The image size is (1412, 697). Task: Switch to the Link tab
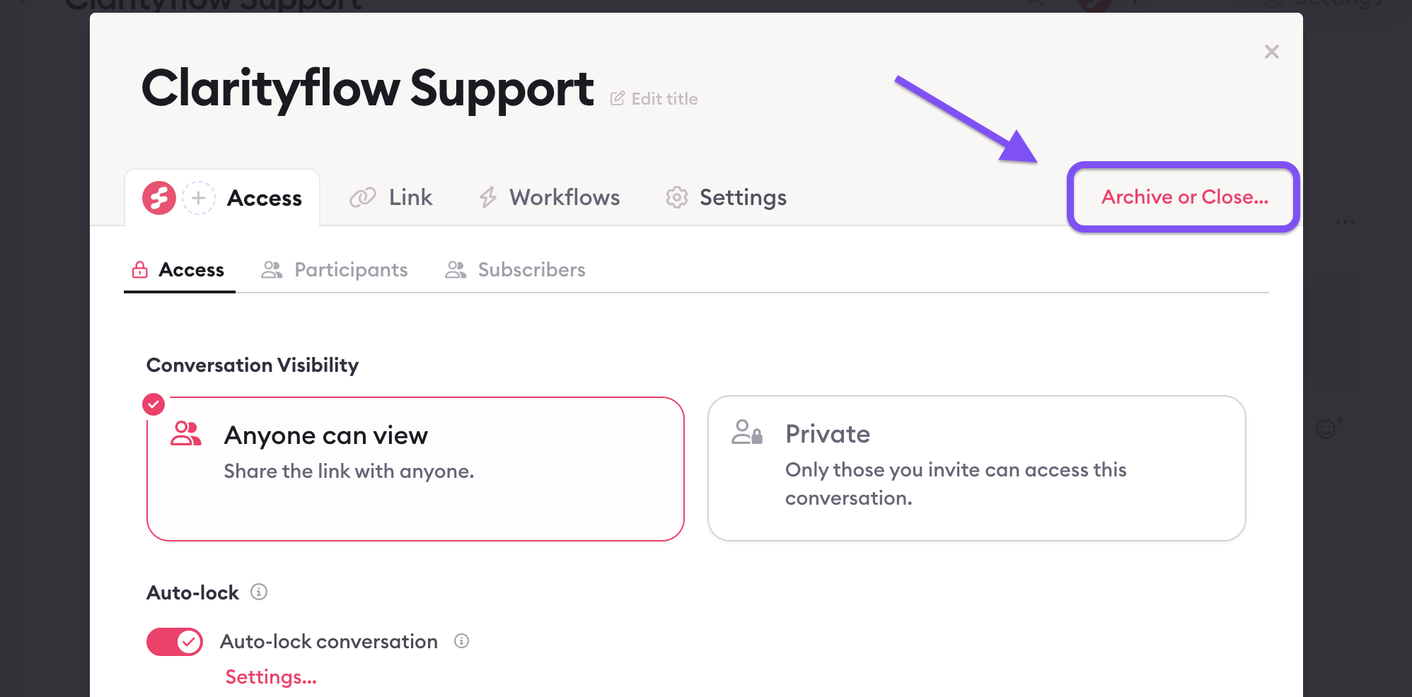coord(391,197)
